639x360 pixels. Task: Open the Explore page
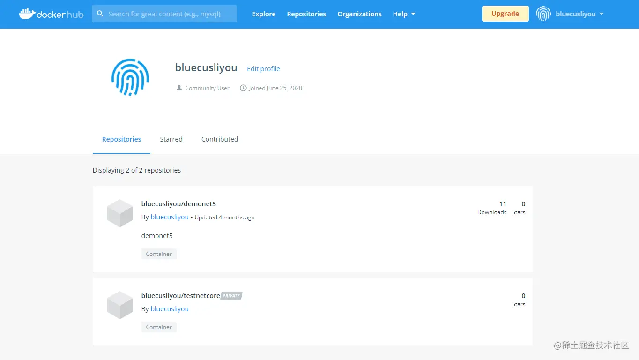click(x=264, y=14)
